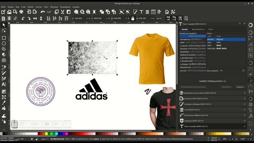Select the Selector arrow tool
Viewport: 254px width, 143px height.
(x=4, y=25)
